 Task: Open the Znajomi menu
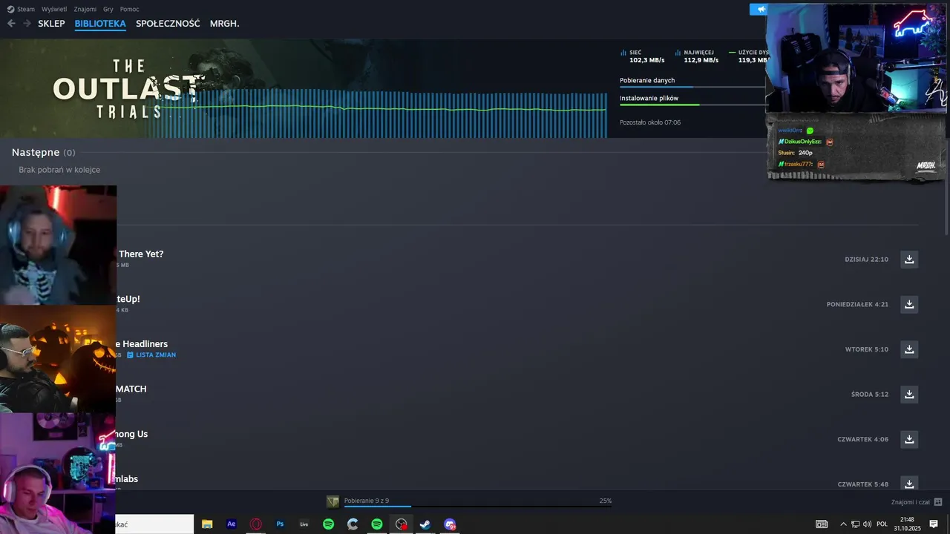(x=85, y=9)
